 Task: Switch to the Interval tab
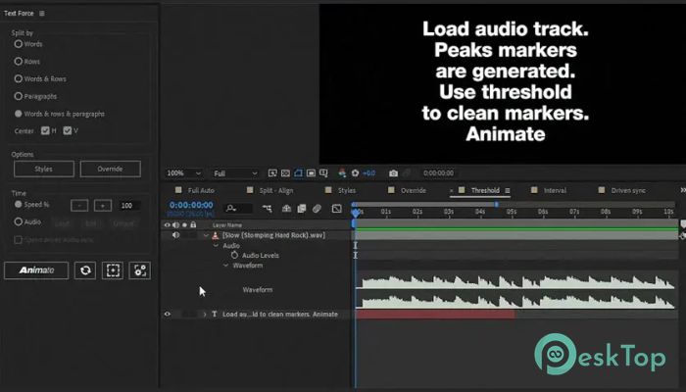[555, 190]
